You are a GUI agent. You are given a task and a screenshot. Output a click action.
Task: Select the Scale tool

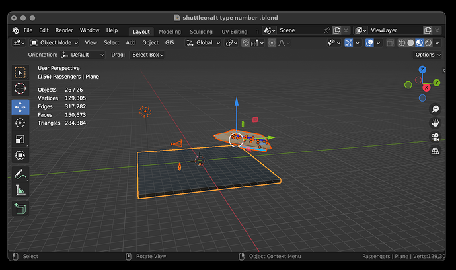(x=20, y=139)
